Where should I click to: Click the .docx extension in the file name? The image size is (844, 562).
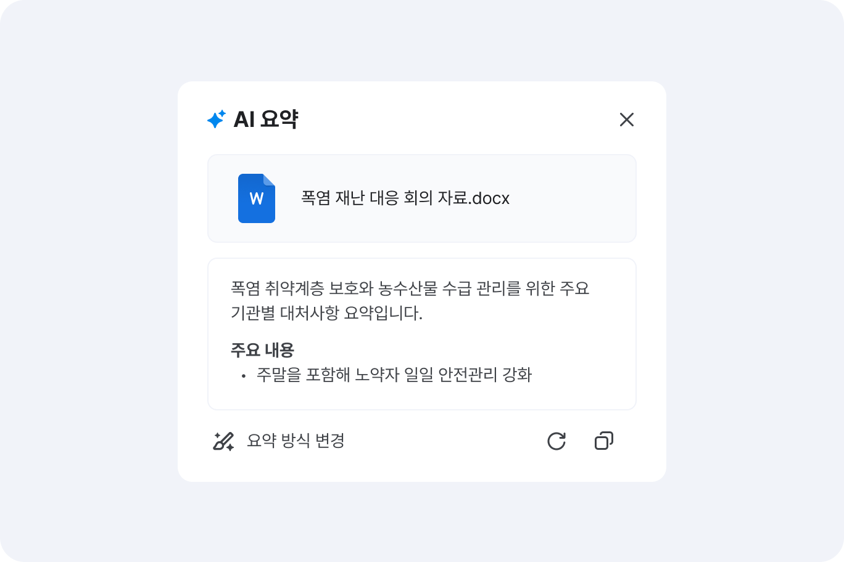(x=490, y=198)
